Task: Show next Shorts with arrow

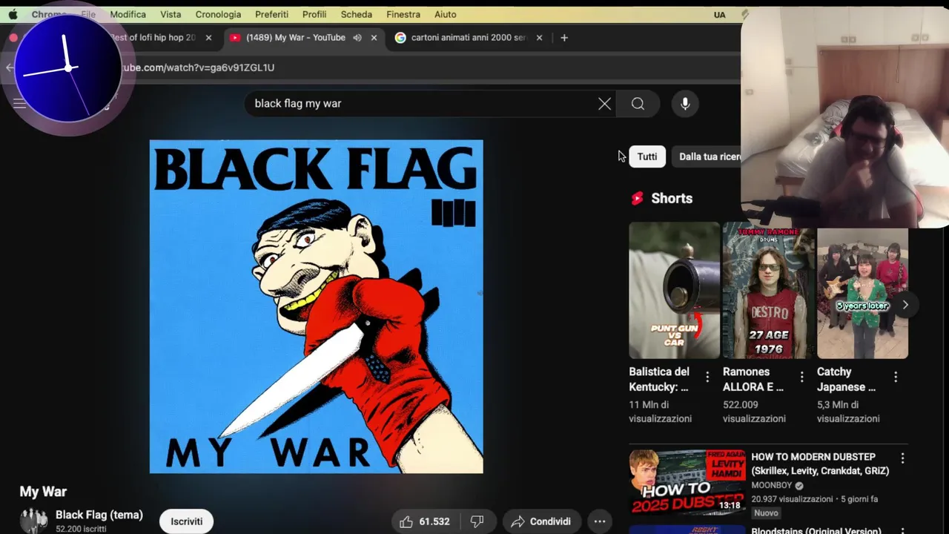Action: (905, 305)
